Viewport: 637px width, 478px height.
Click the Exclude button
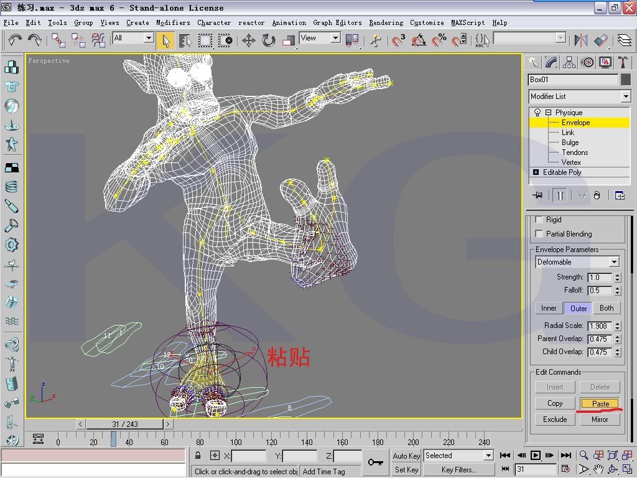coord(554,419)
